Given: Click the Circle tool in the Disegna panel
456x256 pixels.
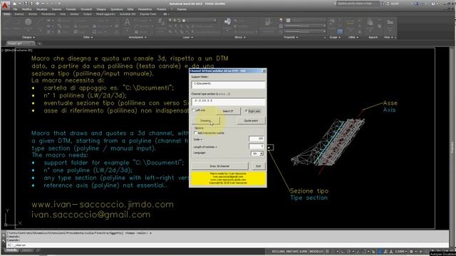Looking at the screenshot, I should pos(28,22).
